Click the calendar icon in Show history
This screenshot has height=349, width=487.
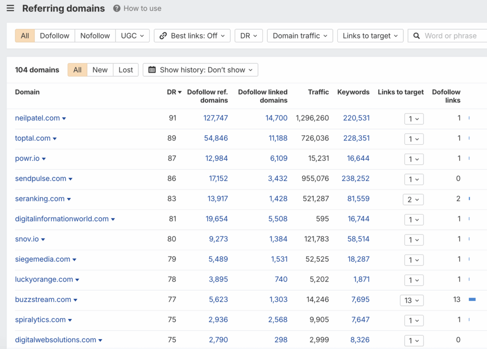pyautogui.click(x=152, y=70)
